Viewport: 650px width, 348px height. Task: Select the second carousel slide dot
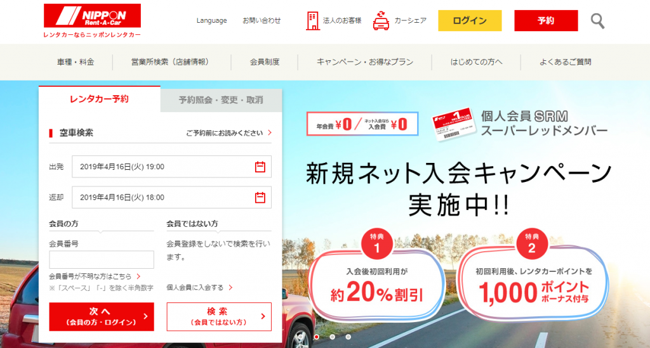(x=332, y=337)
